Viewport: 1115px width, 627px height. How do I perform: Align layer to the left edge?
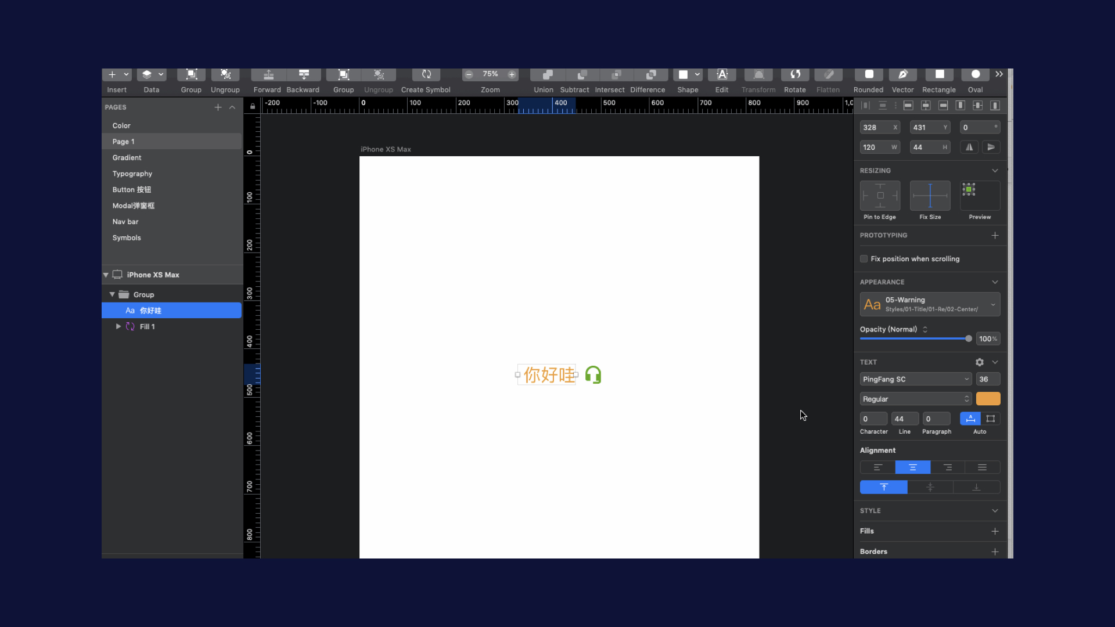coord(909,106)
